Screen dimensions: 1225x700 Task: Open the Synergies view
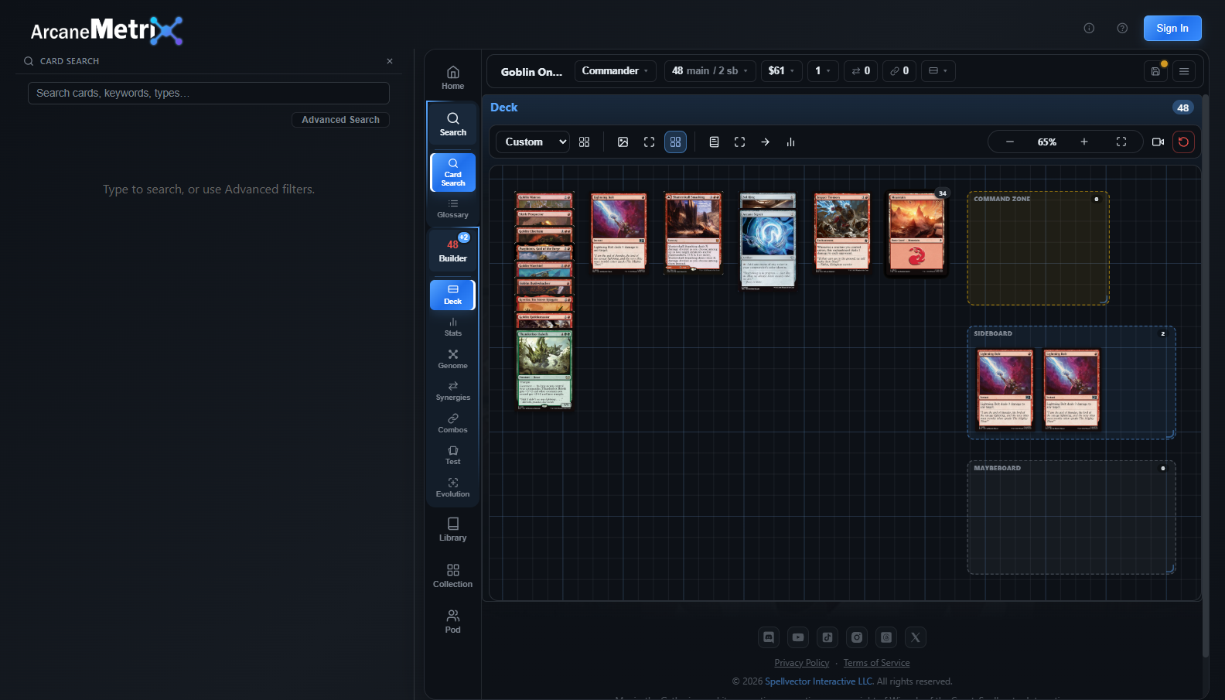pyautogui.click(x=452, y=391)
